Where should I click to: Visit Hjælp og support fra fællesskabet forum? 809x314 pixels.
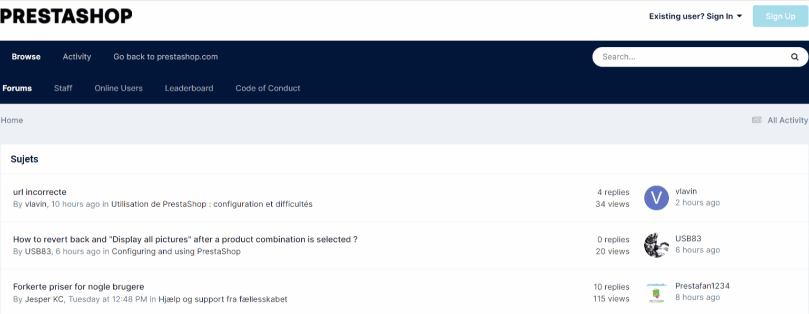pyautogui.click(x=222, y=299)
